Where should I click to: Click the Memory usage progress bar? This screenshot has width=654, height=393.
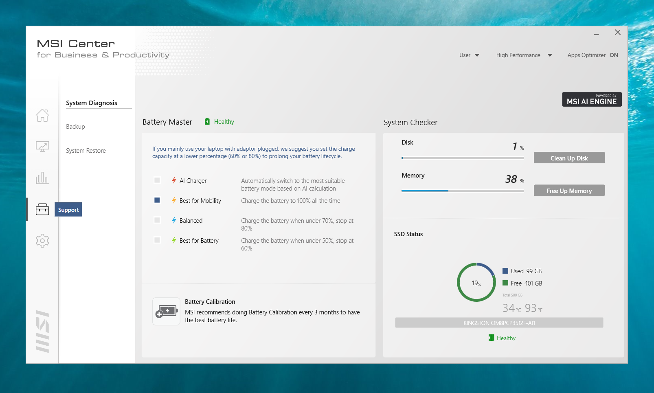[x=463, y=191]
